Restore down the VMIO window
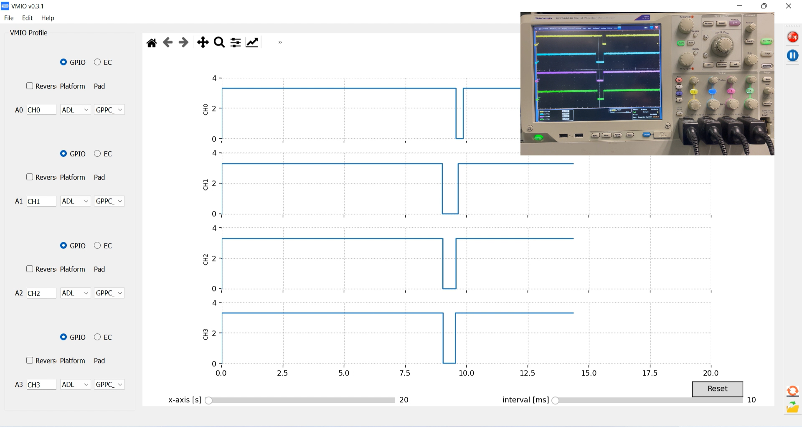This screenshot has width=802, height=427. tap(764, 6)
